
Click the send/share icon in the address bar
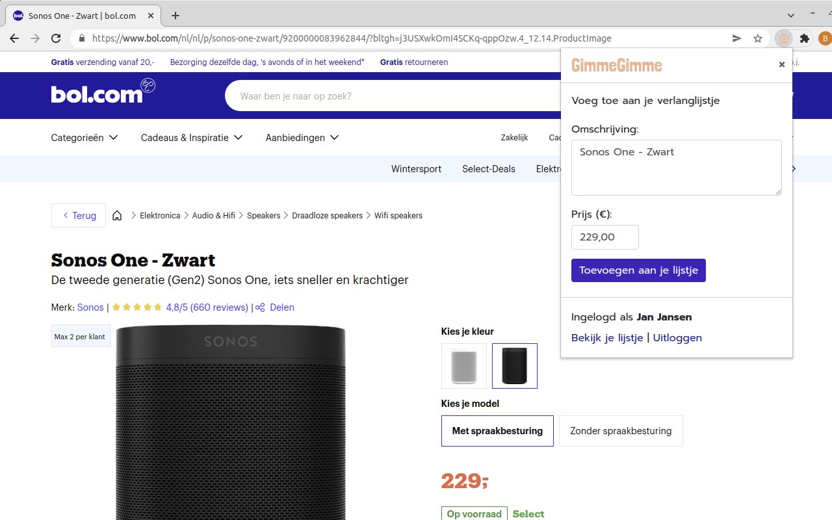[x=737, y=38]
